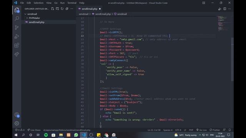Collapse all folders in Explorer

click(67, 9)
